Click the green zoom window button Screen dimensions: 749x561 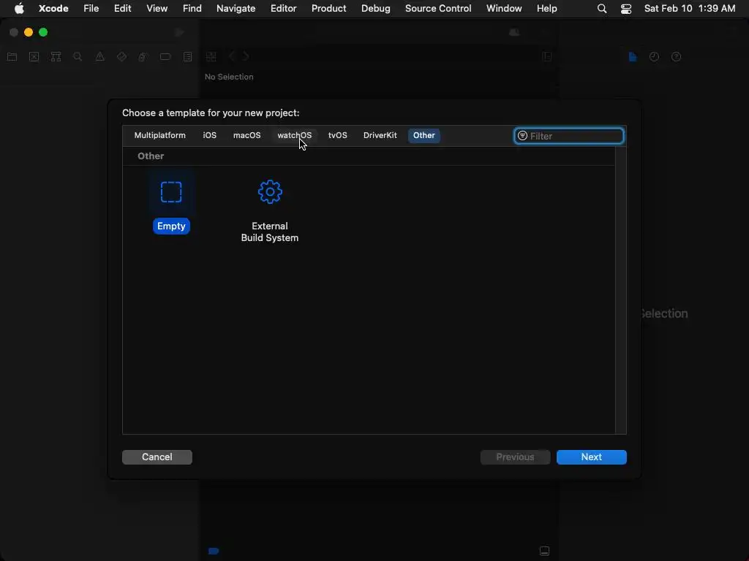[x=43, y=32]
